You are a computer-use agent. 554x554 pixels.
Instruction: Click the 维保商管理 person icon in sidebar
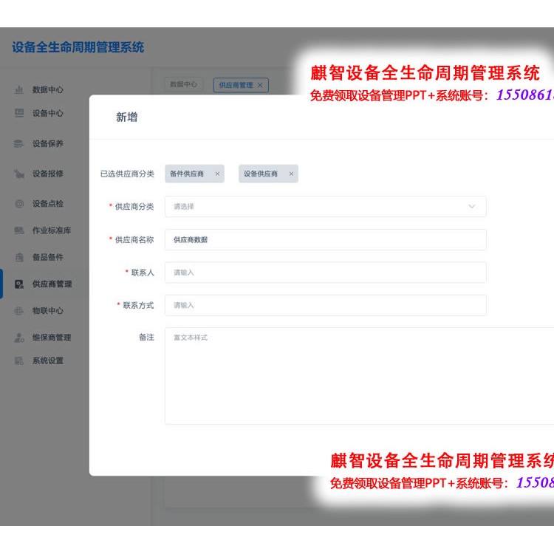[19, 338]
